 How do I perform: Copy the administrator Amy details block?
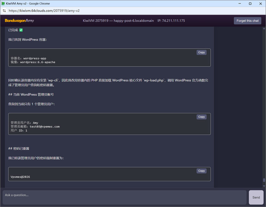pyautogui.click(x=201, y=117)
